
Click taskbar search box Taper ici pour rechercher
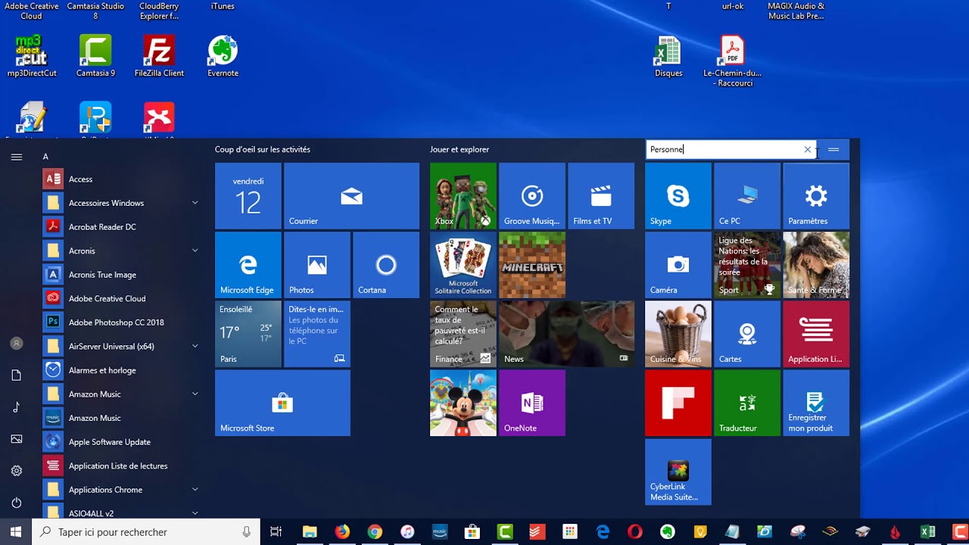click(x=146, y=532)
